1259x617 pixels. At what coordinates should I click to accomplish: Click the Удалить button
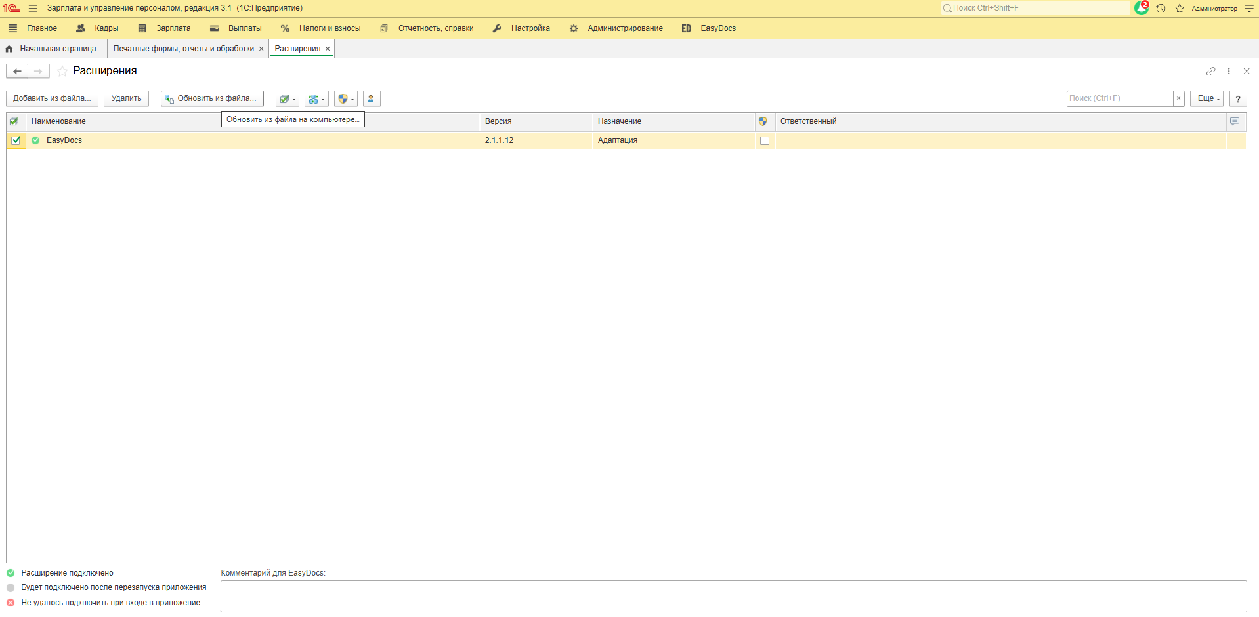(x=126, y=98)
